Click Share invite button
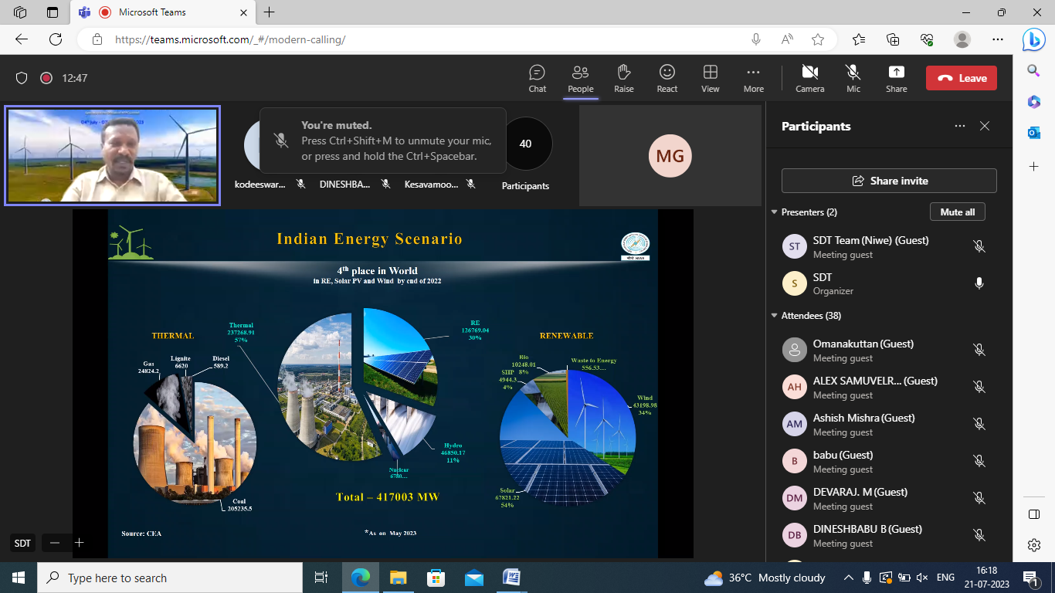1055x593 pixels. coord(889,181)
